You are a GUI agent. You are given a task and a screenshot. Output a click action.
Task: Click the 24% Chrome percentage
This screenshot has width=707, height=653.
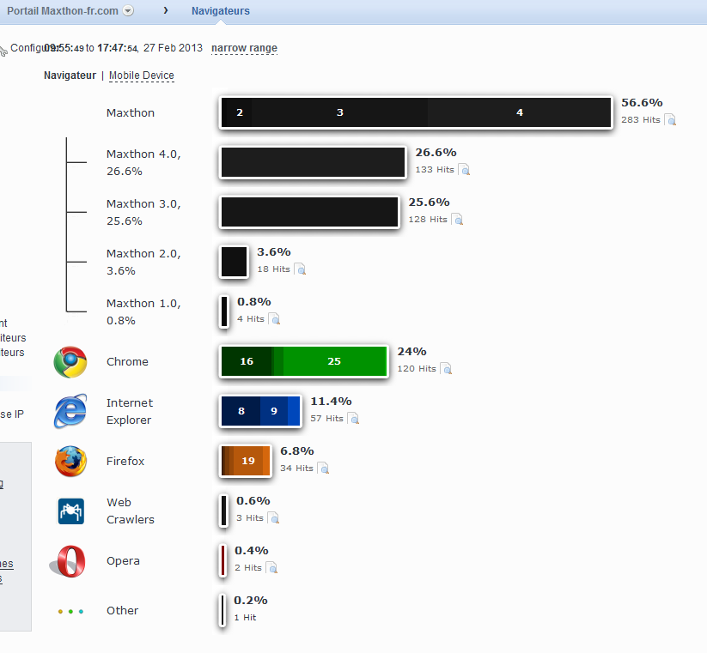tap(411, 351)
